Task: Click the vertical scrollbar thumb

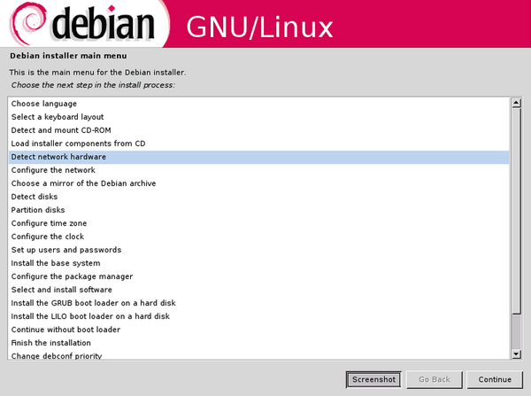Action: (516, 211)
